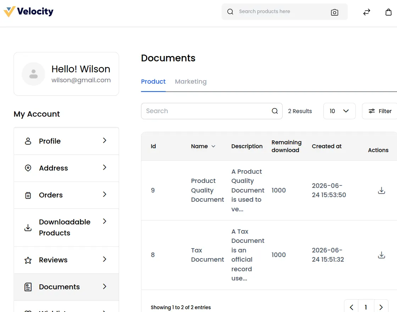Open Downloadable Products menu item

66,228
